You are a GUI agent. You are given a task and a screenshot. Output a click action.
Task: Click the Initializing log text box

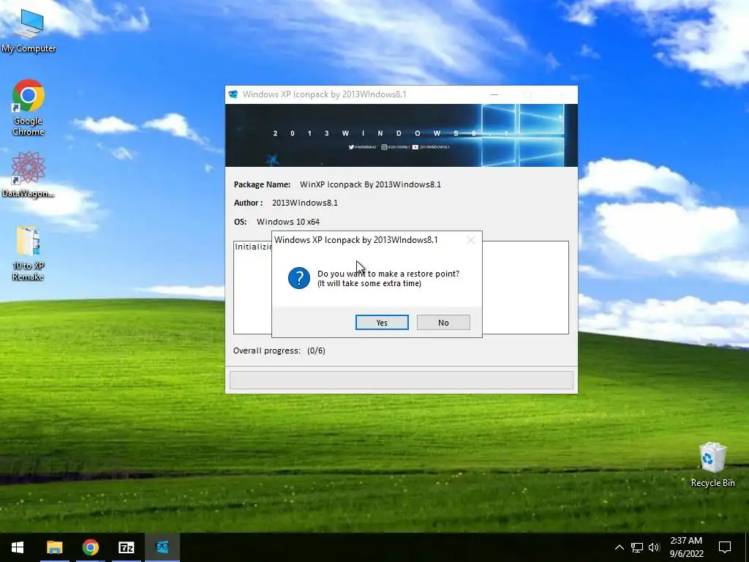pyautogui.click(x=402, y=288)
